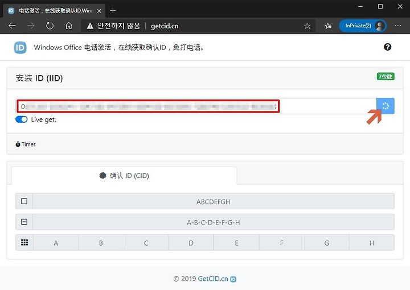Click the A-B-C-D-E-F-G-H confirmation ID field

[x=214, y=222]
